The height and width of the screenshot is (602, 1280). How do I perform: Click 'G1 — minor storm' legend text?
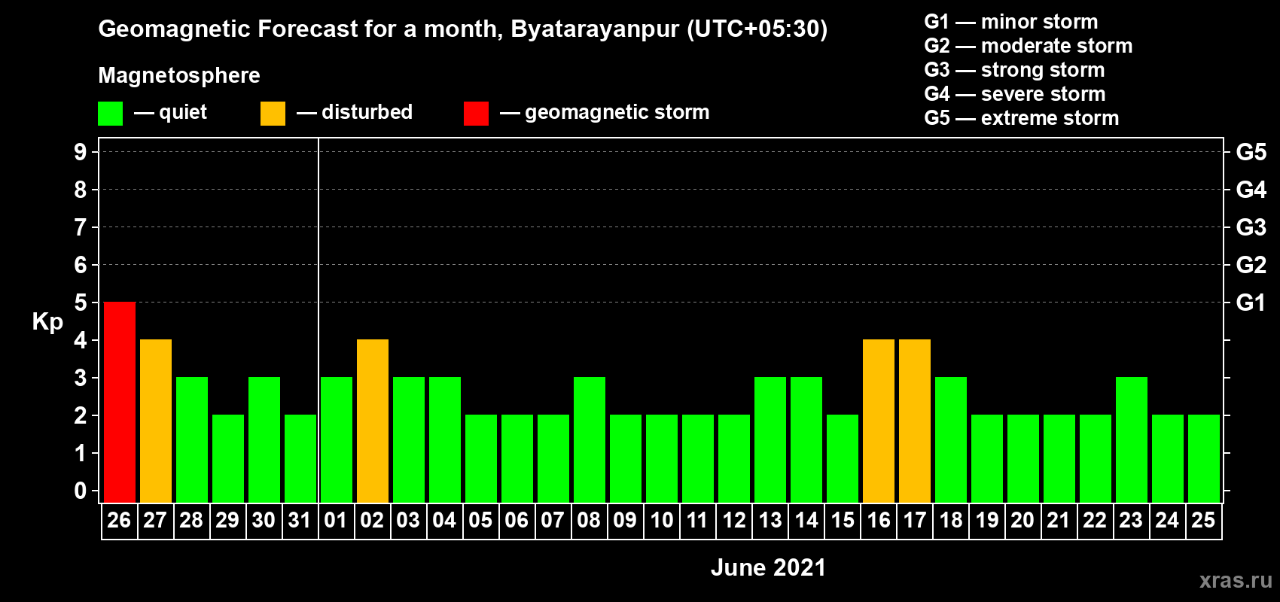(1011, 22)
